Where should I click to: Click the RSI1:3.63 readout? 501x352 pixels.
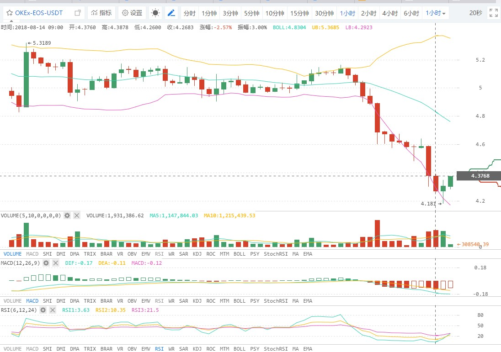click(76, 310)
